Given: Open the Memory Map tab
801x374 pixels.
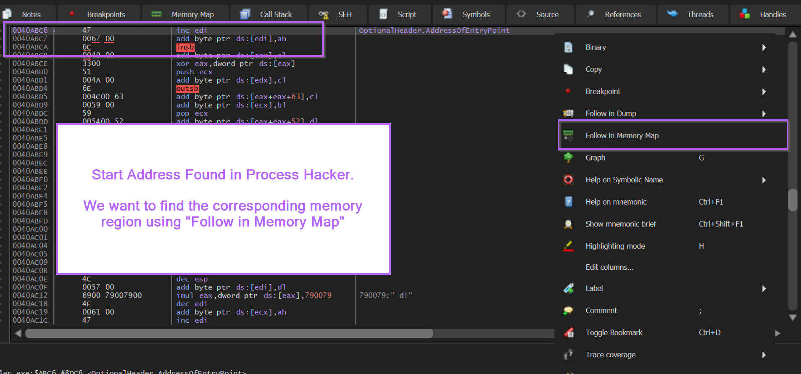Looking at the screenshot, I should coord(186,14).
